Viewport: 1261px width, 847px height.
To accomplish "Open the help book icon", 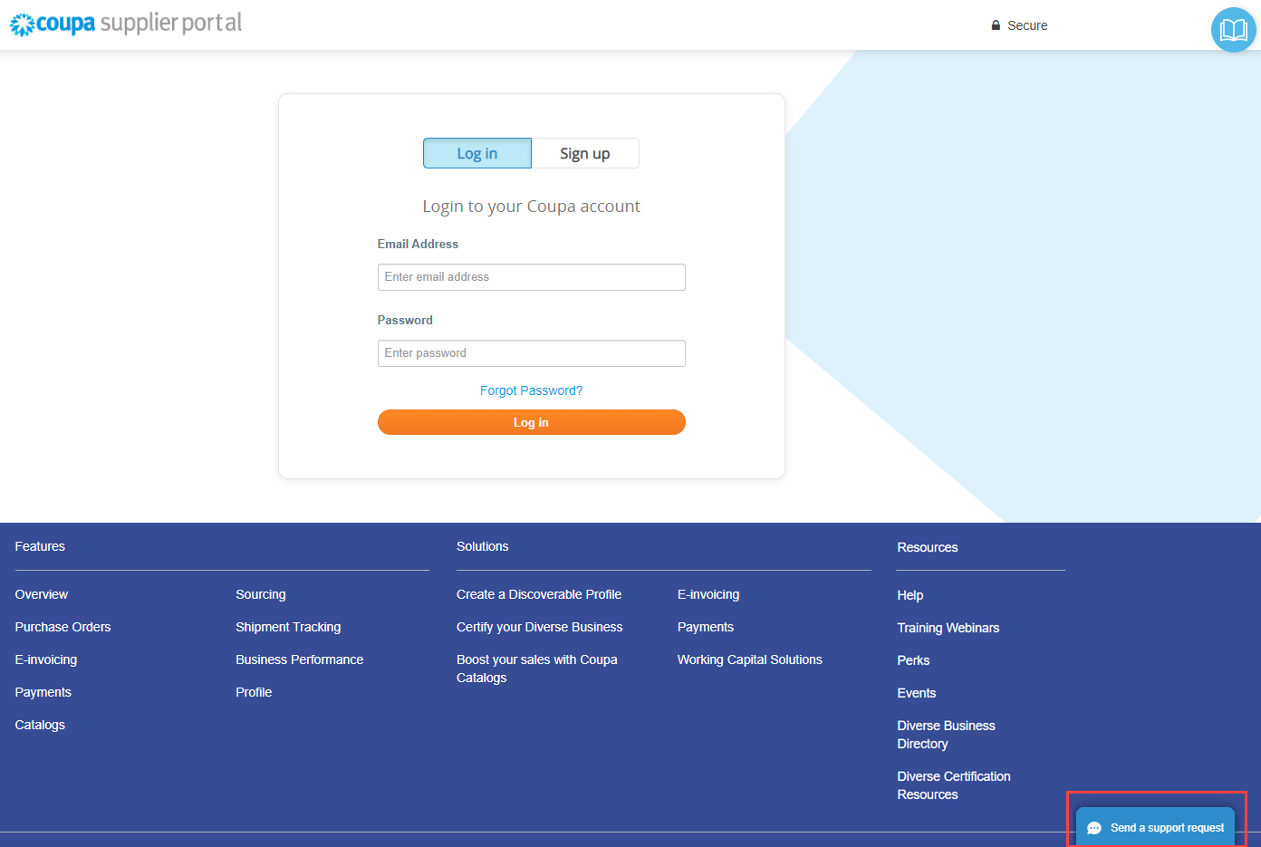I will point(1233,30).
